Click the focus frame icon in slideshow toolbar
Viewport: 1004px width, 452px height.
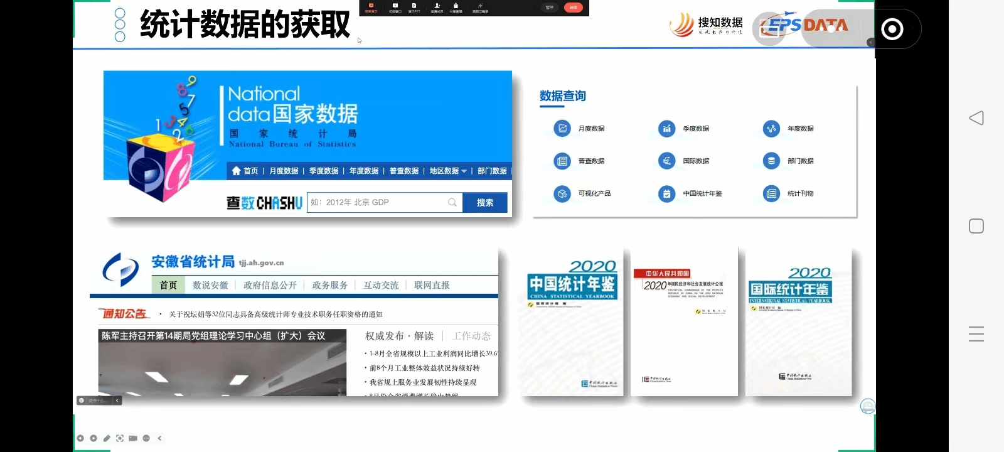click(x=120, y=438)
